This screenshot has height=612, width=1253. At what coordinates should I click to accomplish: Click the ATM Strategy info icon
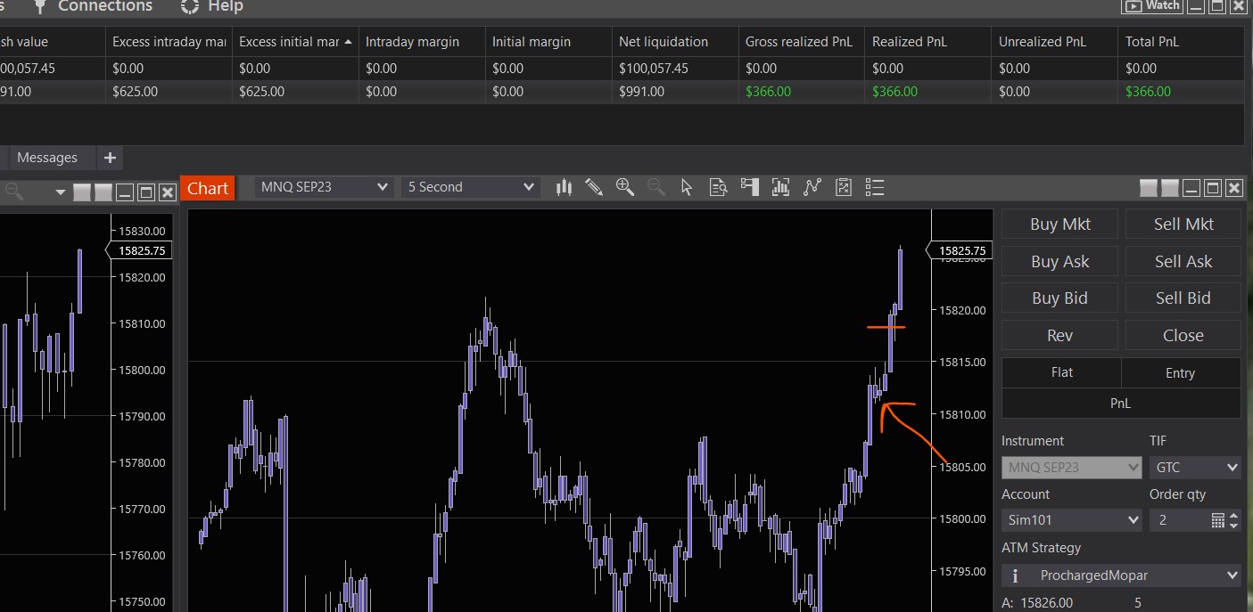pos(1016,575)
